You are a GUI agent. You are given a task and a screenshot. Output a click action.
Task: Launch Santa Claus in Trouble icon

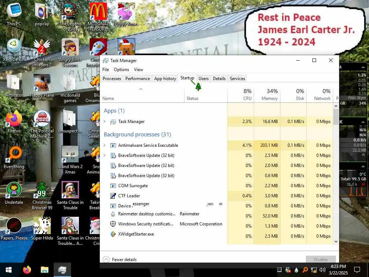coord(70,196)
